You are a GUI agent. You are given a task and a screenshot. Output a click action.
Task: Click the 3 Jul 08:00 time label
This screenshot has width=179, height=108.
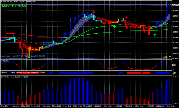point(98,106)
